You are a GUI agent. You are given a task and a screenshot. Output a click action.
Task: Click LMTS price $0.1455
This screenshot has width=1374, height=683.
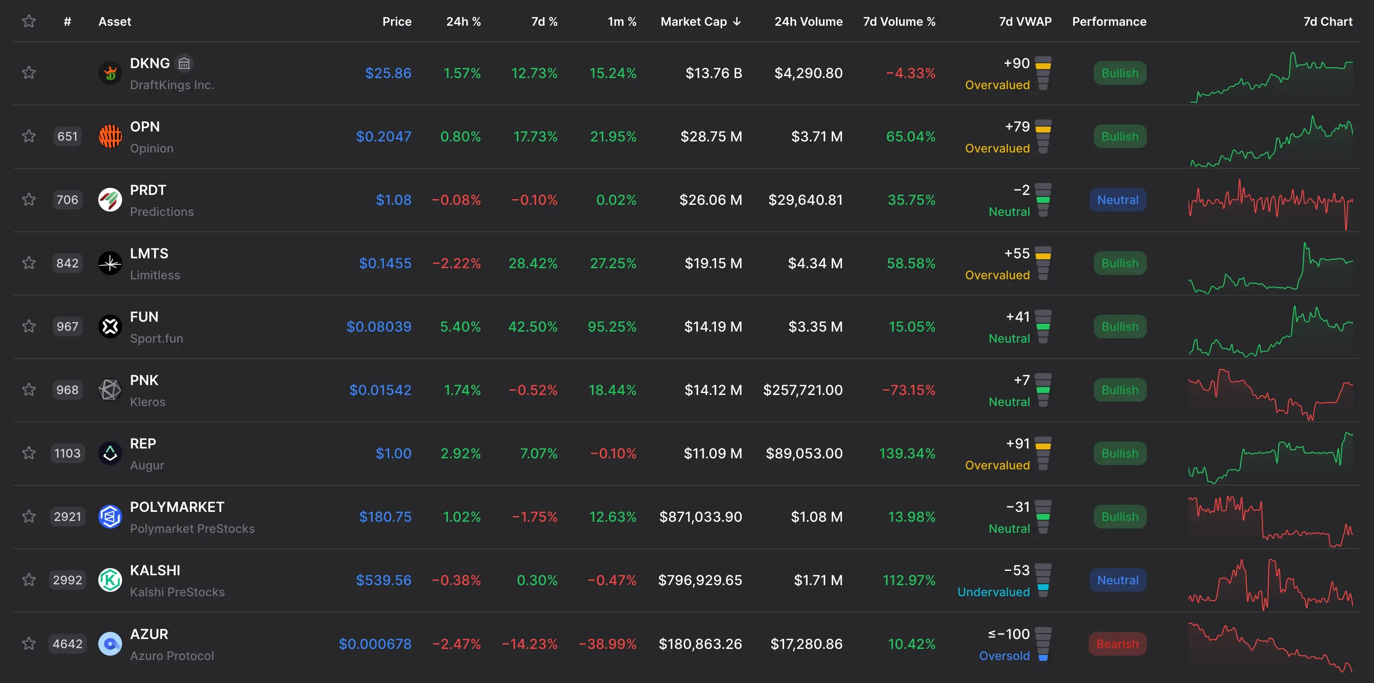point(385,263)
